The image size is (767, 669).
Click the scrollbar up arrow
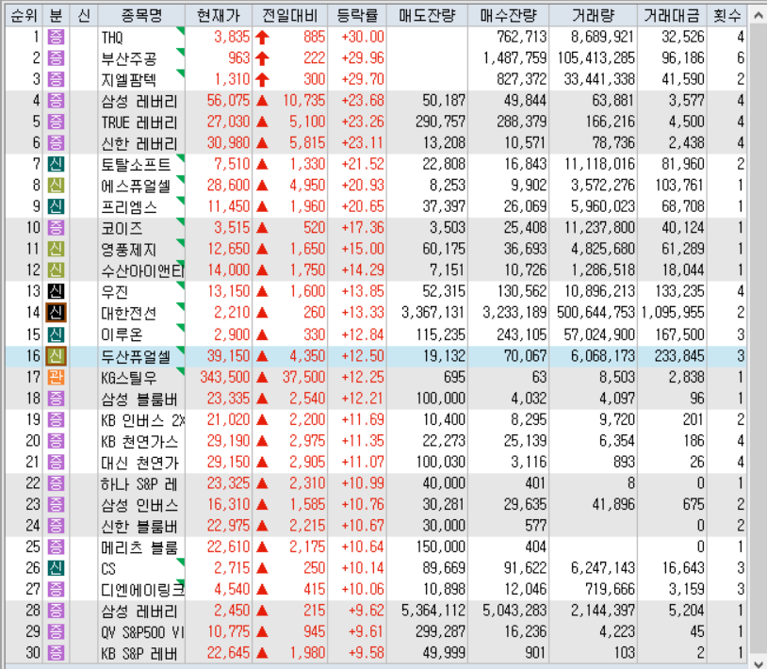pyautogui.click(x=758, y=16)
